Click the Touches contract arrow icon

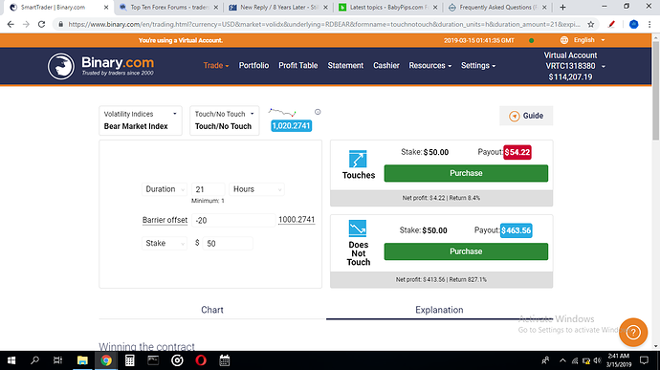[358, 159]
